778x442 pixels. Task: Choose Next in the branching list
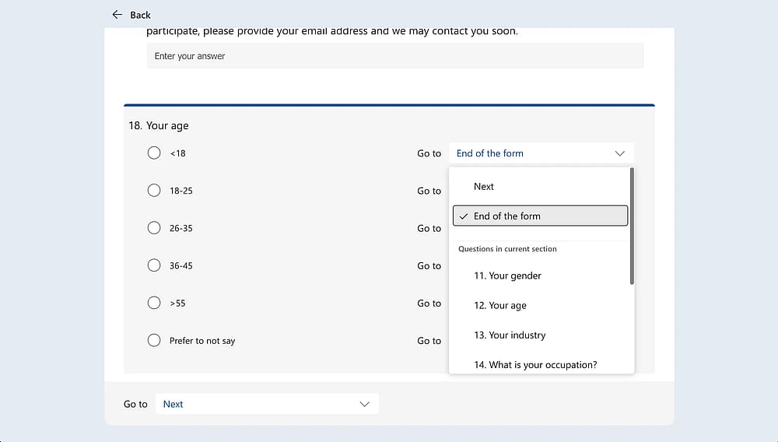(x=541, y=187)
